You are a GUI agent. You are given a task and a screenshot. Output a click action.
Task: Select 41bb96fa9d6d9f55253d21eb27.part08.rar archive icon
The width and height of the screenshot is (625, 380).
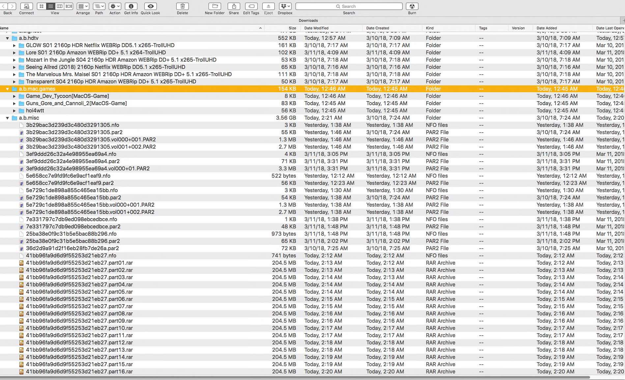pyautogui.click(x=21, y=314)
